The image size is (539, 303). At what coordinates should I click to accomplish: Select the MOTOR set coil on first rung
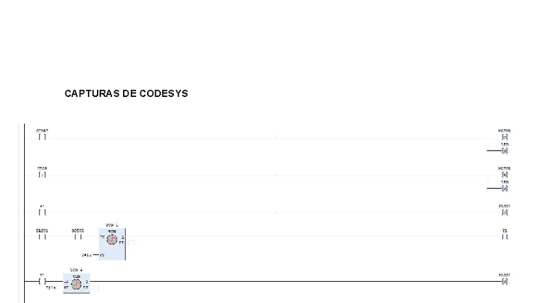click(x=505, y=137)
